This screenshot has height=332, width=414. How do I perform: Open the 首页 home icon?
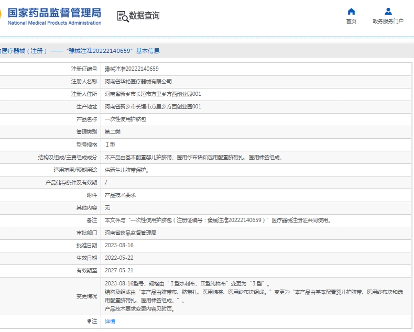tap(351, 12)
